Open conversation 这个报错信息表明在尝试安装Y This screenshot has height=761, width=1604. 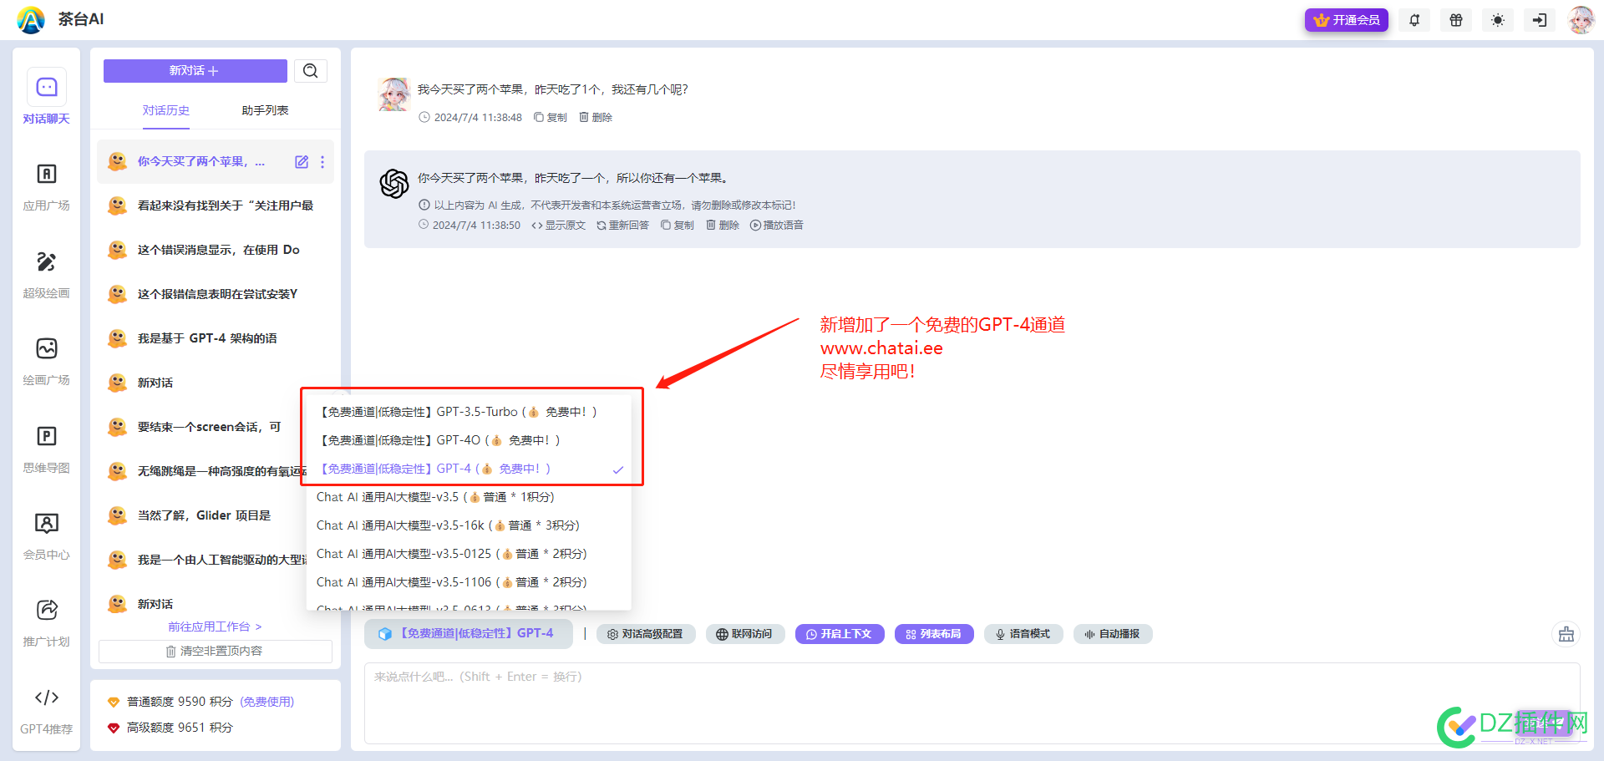click(x=216, y=294)
